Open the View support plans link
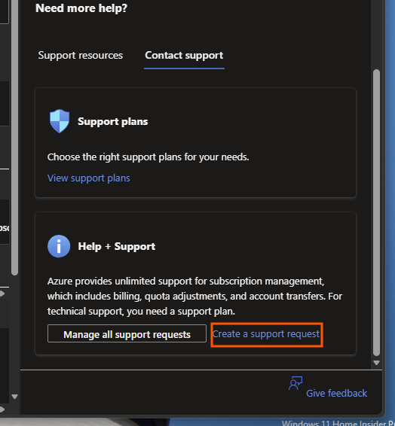395x426 pixels. [89, 178]
